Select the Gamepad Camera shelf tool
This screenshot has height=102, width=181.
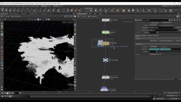pyautogui.click(x=171, y=11)
